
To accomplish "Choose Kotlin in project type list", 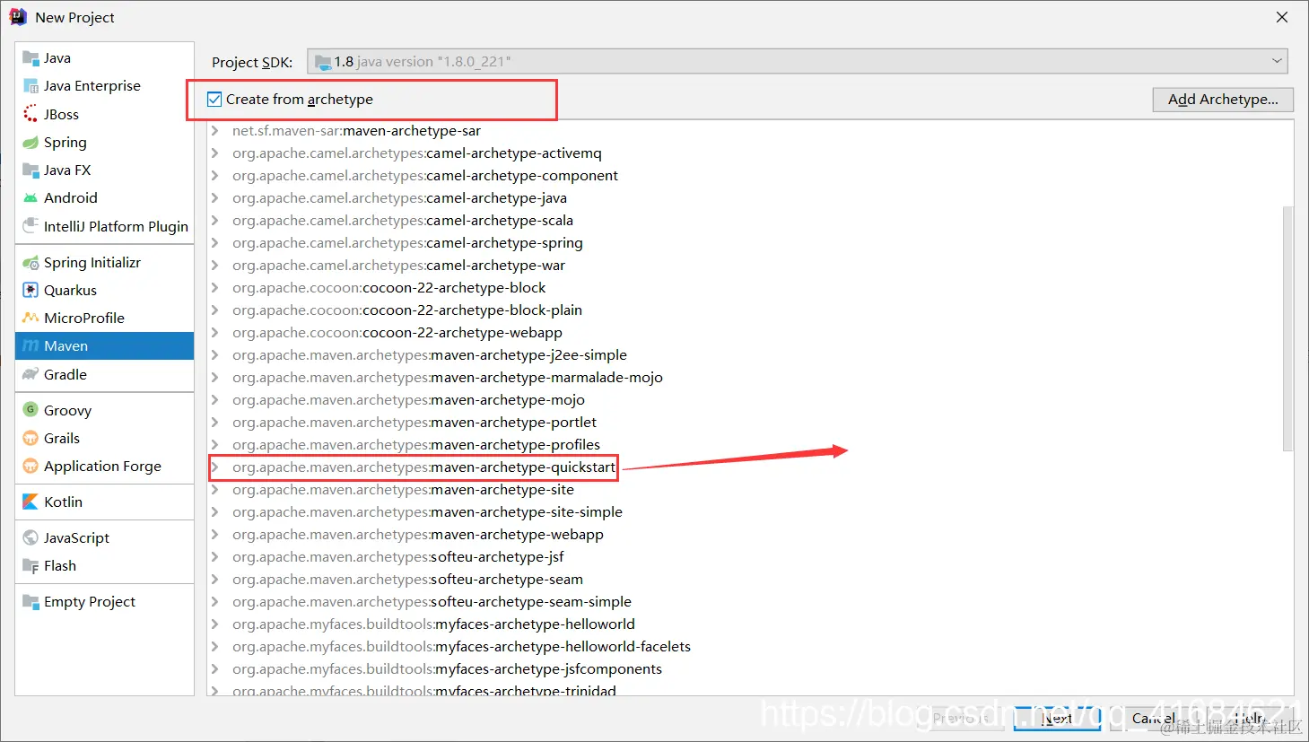I will (x=104, y=502).
